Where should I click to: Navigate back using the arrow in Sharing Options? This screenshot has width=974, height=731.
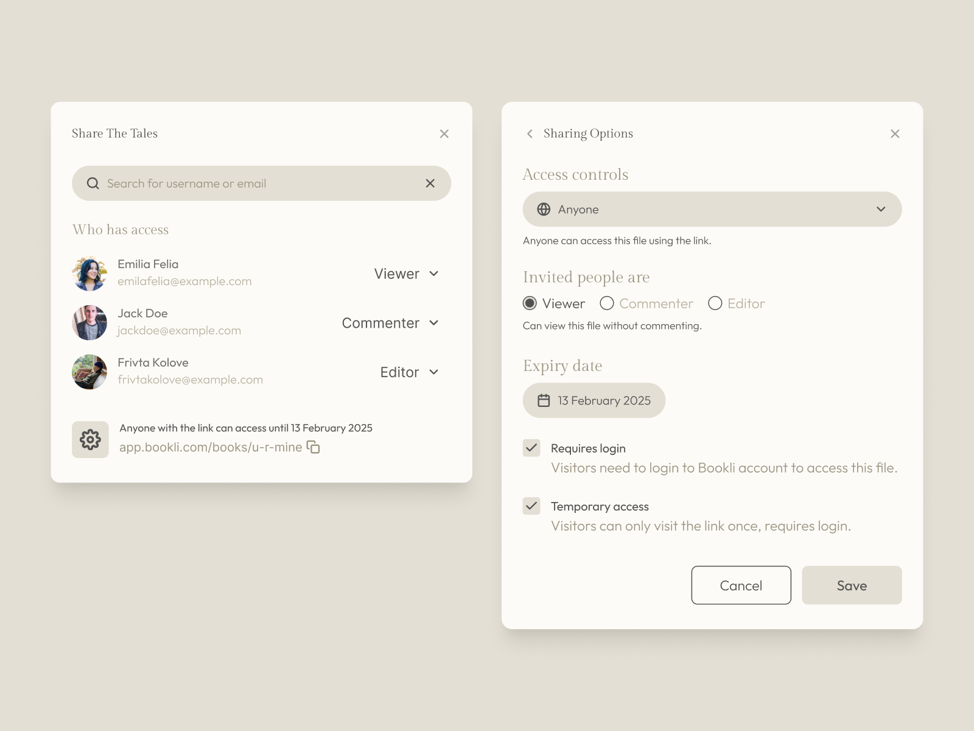(x=529, y=133)
